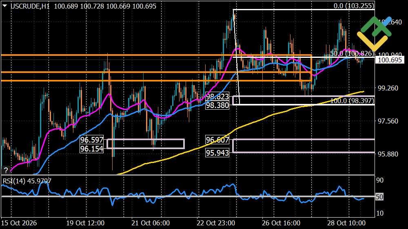
Task: Select the USCRUDE,H1 symbol title
Action: tap(30, 6)
